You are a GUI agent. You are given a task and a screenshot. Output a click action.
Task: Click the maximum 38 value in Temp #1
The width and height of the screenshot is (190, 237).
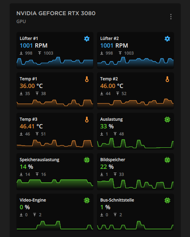[43, 93]
